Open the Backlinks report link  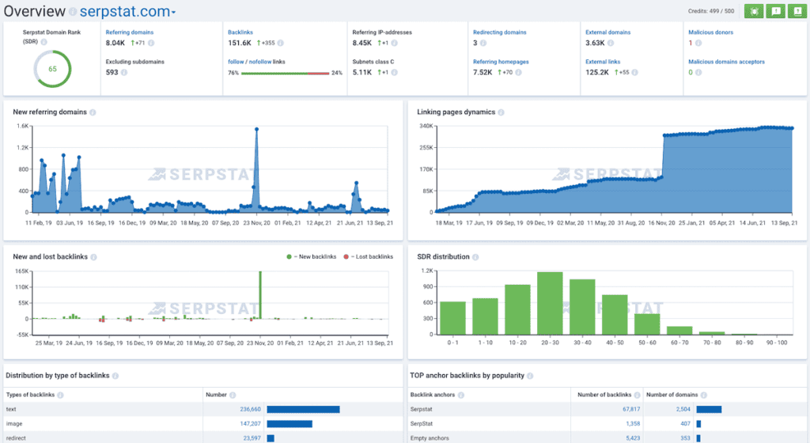pyautogui.click(x=240, y=32)
